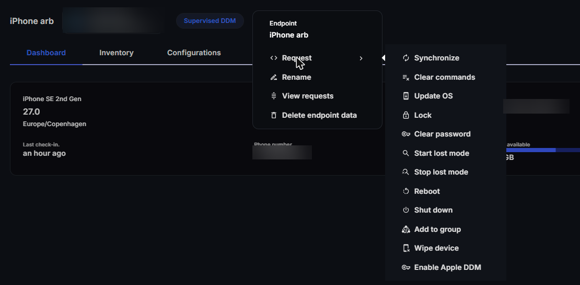Click the Shut down power icon
Viewport: 580px width, 285px height.
click(x=406, y=210)
